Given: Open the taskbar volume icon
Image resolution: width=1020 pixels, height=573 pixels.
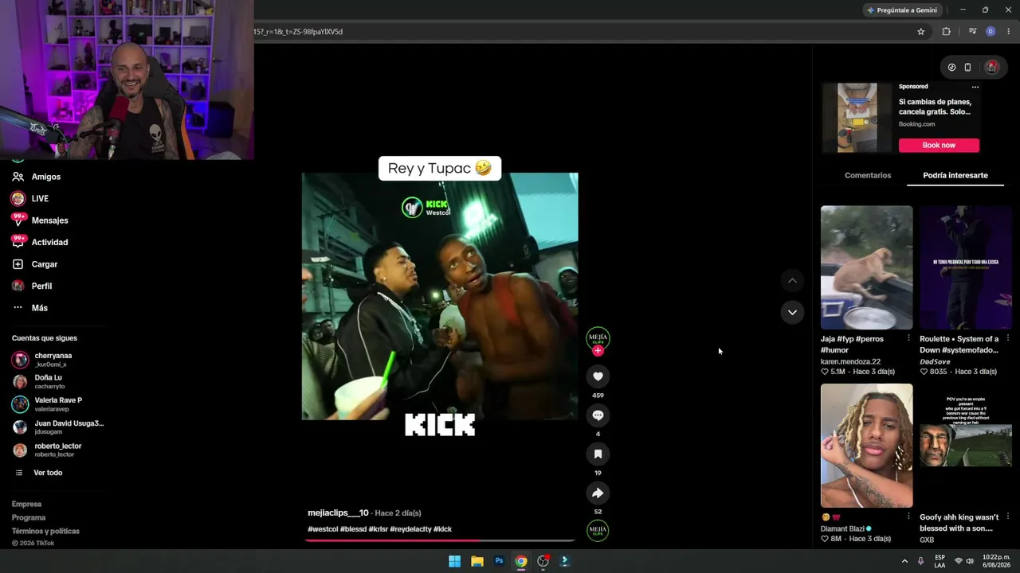Looking at the screenshot, I should 970,561.
